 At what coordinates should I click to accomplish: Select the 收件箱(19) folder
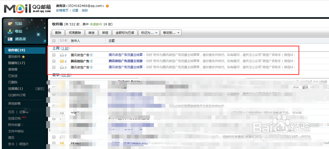point(25,50)
